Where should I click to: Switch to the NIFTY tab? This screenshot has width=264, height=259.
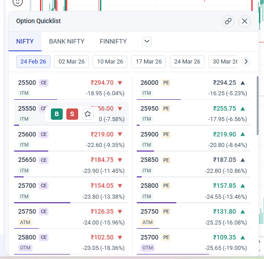(25, 41)
